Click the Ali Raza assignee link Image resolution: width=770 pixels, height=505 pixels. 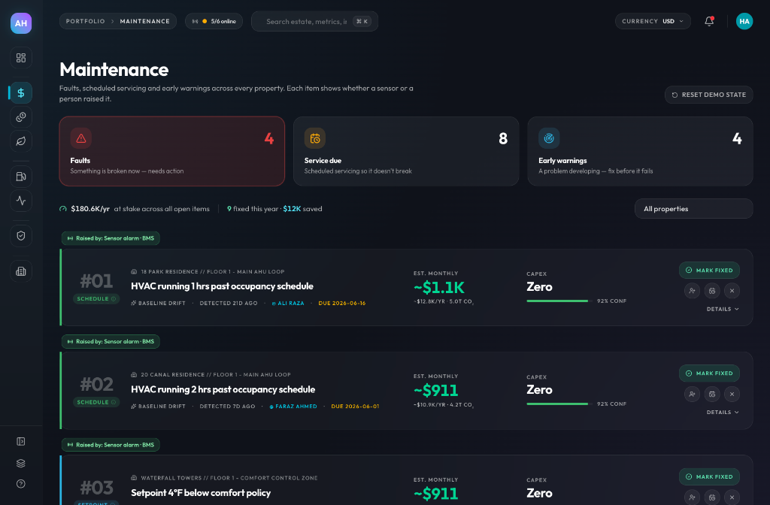[288, 304]
